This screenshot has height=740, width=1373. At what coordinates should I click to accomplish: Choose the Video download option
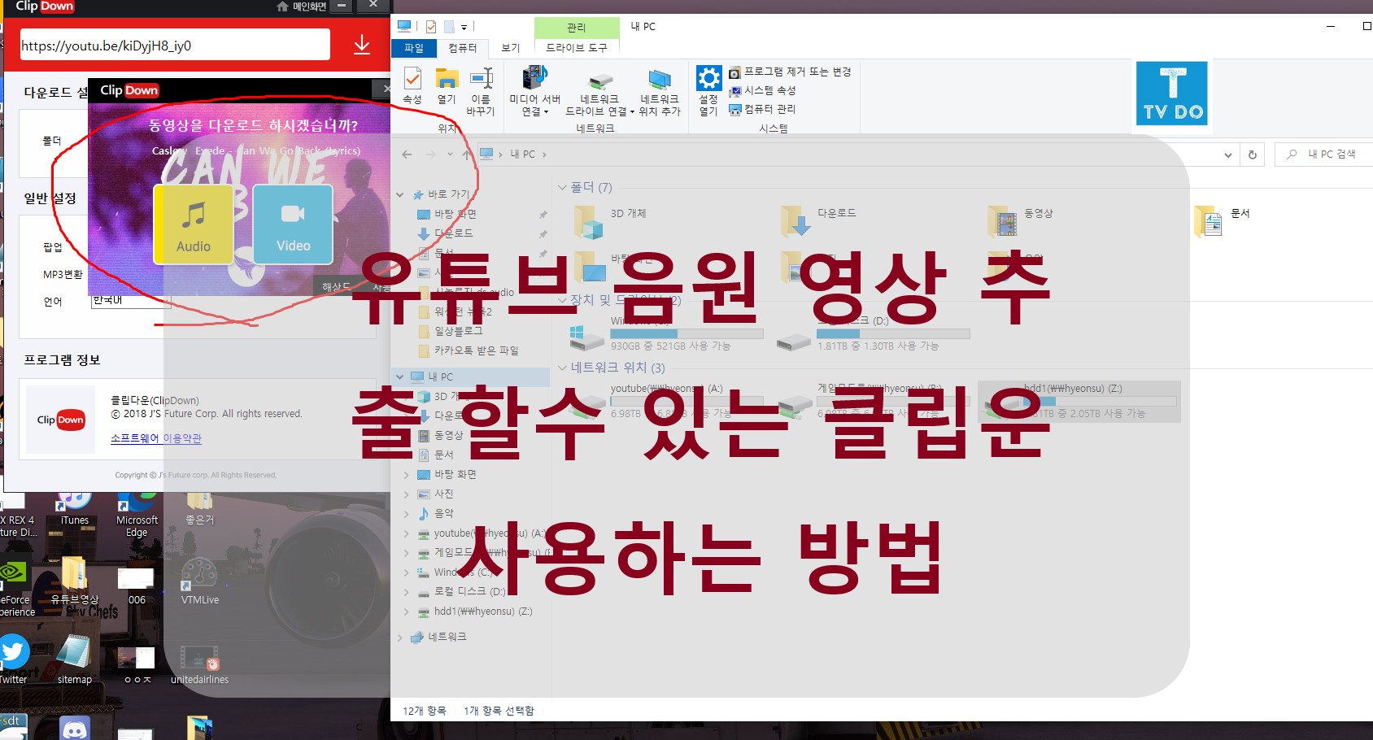(x=293, y=224)
